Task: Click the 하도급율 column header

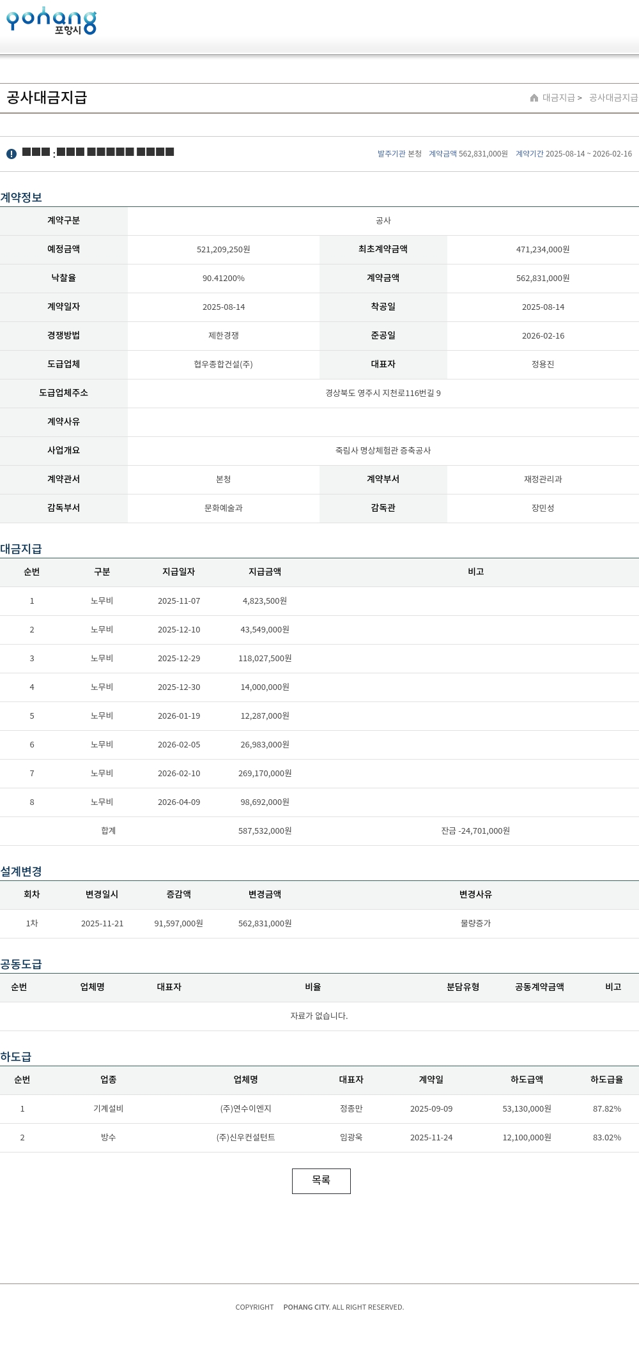Action: 606,1080
